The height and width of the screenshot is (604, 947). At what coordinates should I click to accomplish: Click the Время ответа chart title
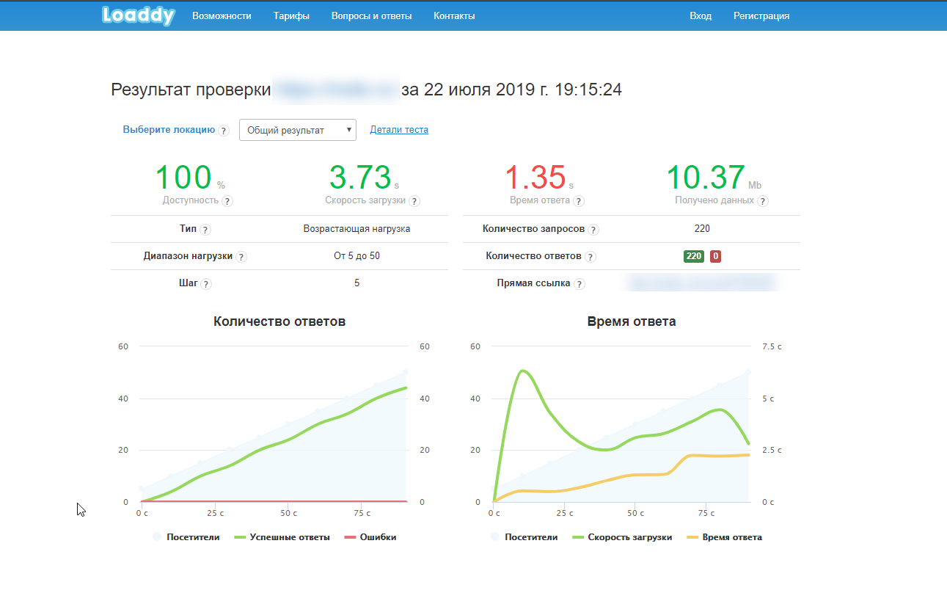pyautogui.click(x=632, y=321)
